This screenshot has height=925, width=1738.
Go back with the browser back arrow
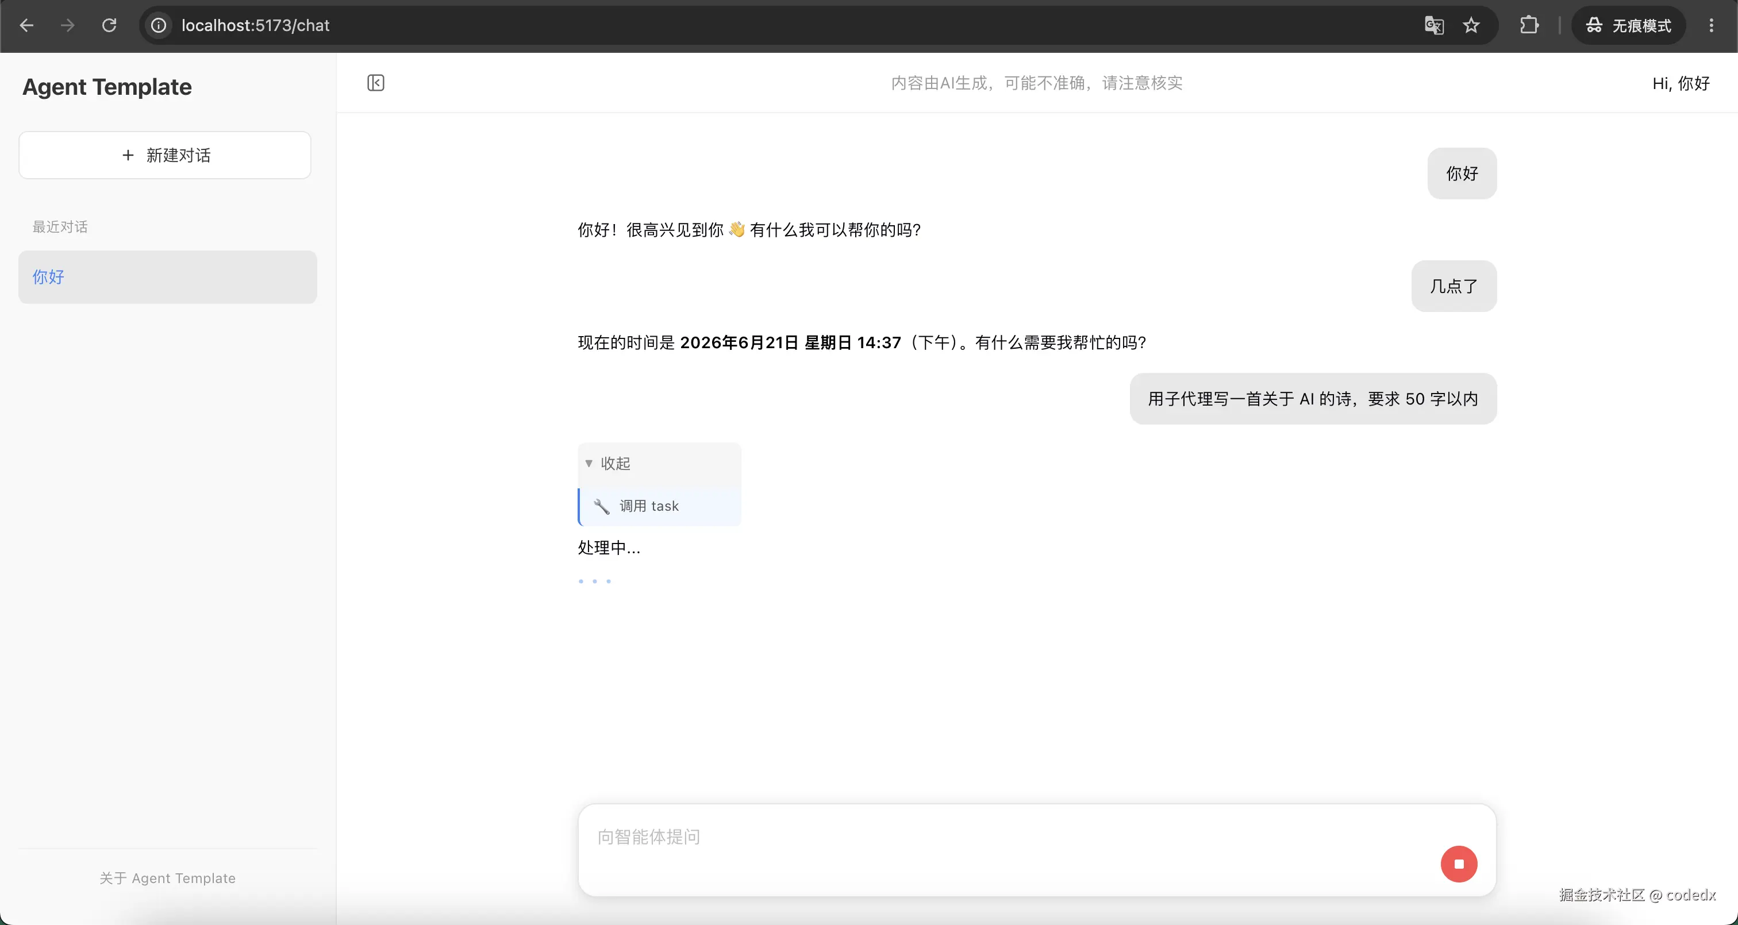27,26
